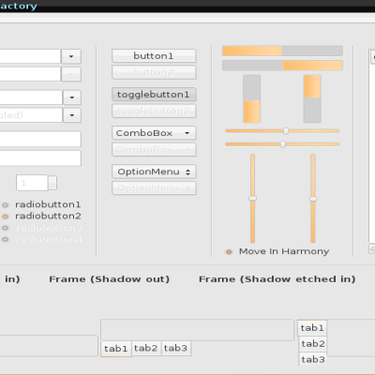Decrease the spin button value
The width and height of the screenshot is (375, 375).
point(52,187)
